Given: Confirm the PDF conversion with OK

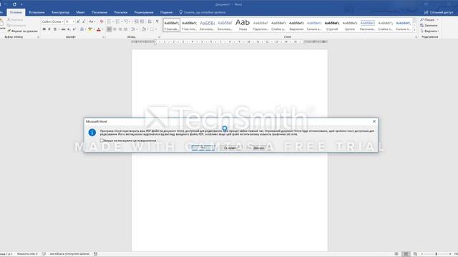Looking at the screenshot, I should tap(203, 148).
